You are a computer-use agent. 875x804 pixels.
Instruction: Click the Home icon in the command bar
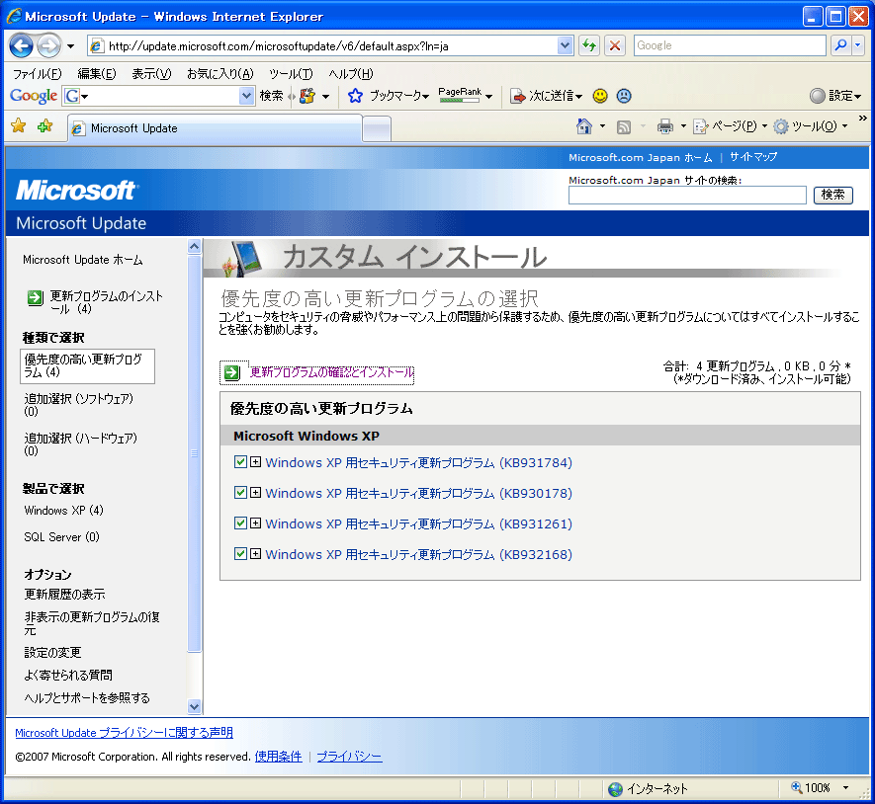tap(583, 126)
